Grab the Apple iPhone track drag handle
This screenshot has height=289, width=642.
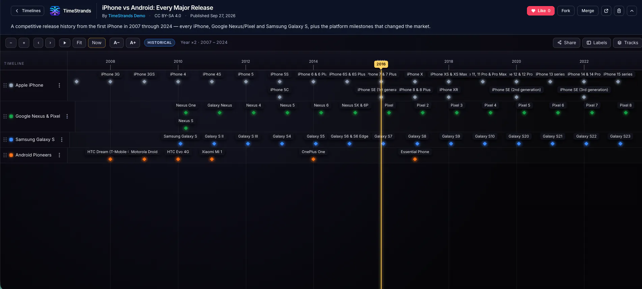[5, 85]
